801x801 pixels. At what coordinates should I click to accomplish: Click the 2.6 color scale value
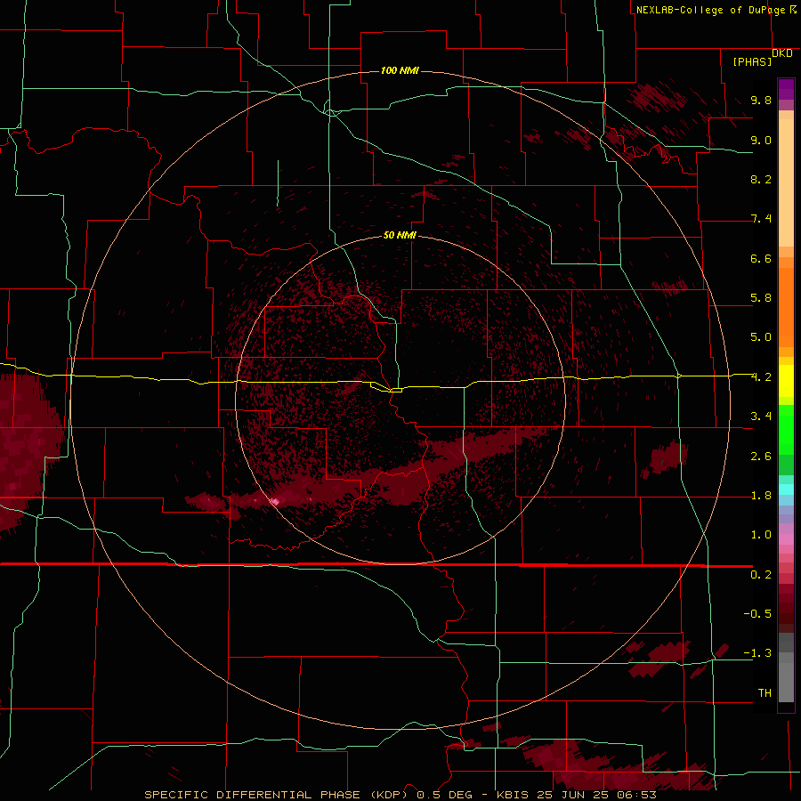click(x=761, y=457)
